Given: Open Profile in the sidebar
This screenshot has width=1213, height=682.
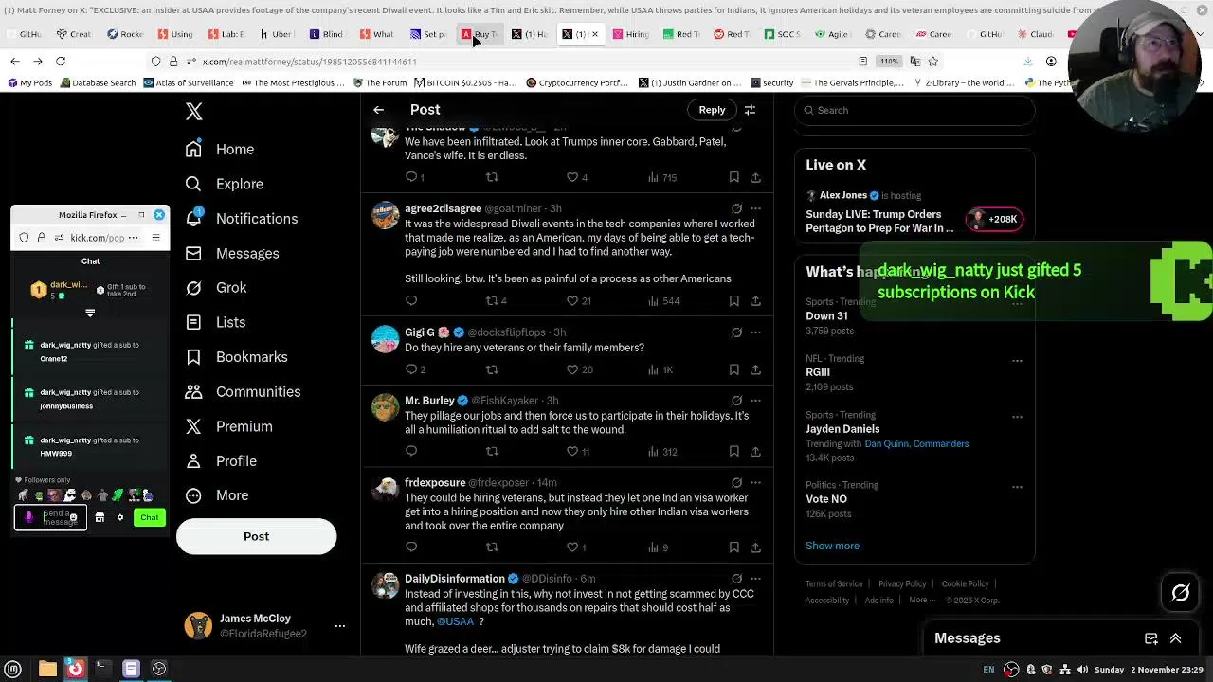Looking at the screenshot, I should 221,460.
